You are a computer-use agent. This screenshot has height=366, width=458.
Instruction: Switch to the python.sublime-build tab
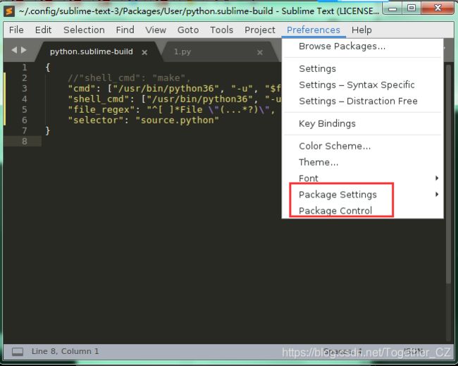(91, 51)
